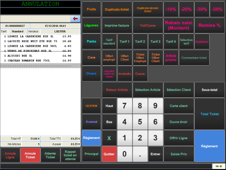
Task: Open the Divers category
Action: [x=91, y=74]
